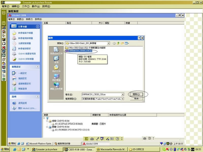This screenshot has height=152, width=203.
Task: Click remote 開始 start button
Action: click(12, 143)
